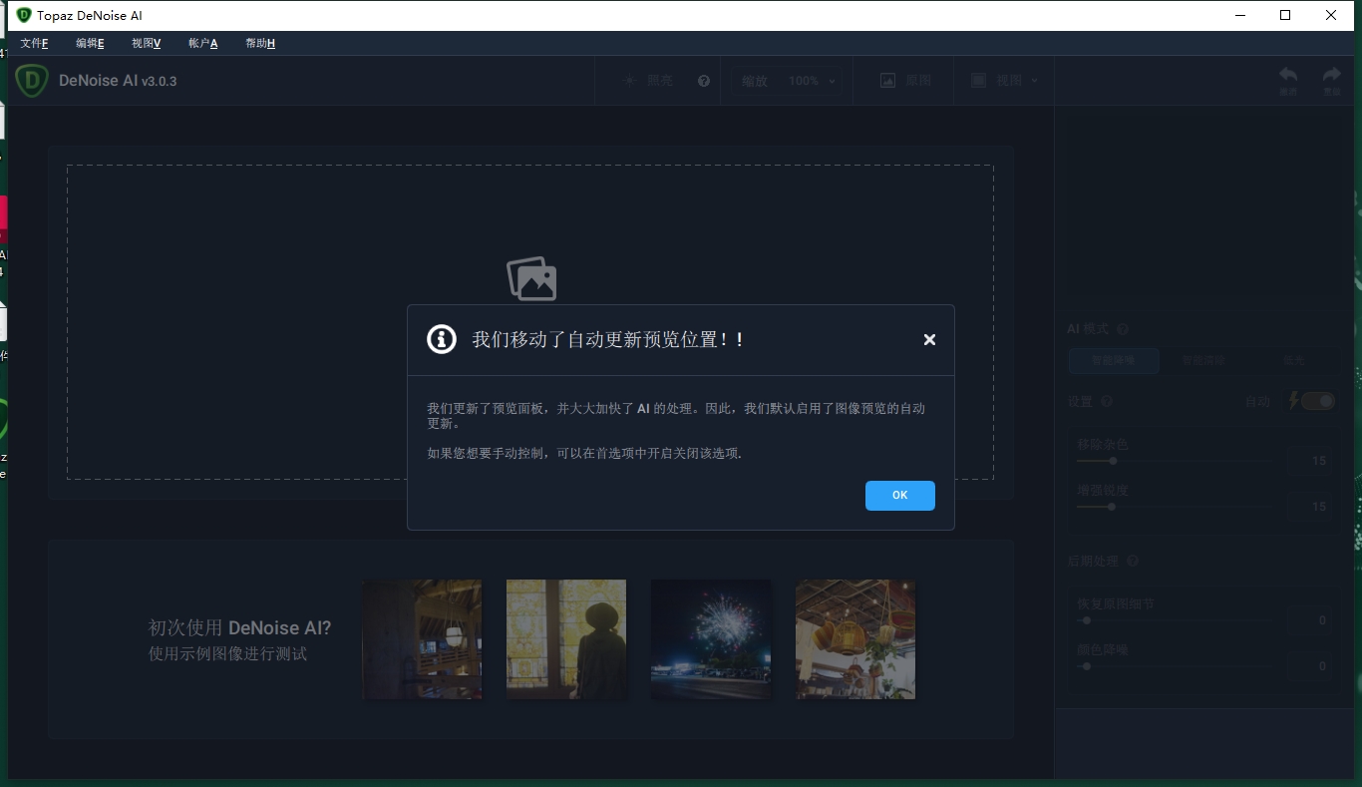Image resolution: width=1362 pixels, height=787 pixels.
Task: Open the 文件 menu
Action: [34, 43]
